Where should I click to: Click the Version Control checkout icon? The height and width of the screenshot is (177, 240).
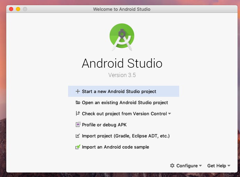pos(78,113)
